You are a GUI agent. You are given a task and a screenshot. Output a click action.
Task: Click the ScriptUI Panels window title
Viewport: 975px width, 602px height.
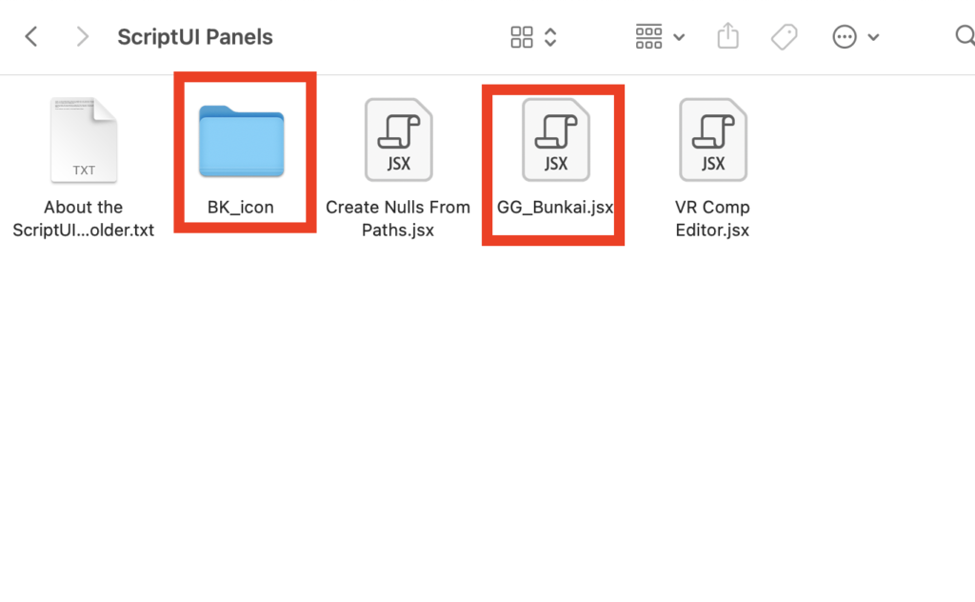(195, 37)
